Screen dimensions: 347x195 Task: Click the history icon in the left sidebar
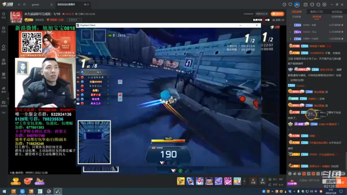[x=3, y=29]
